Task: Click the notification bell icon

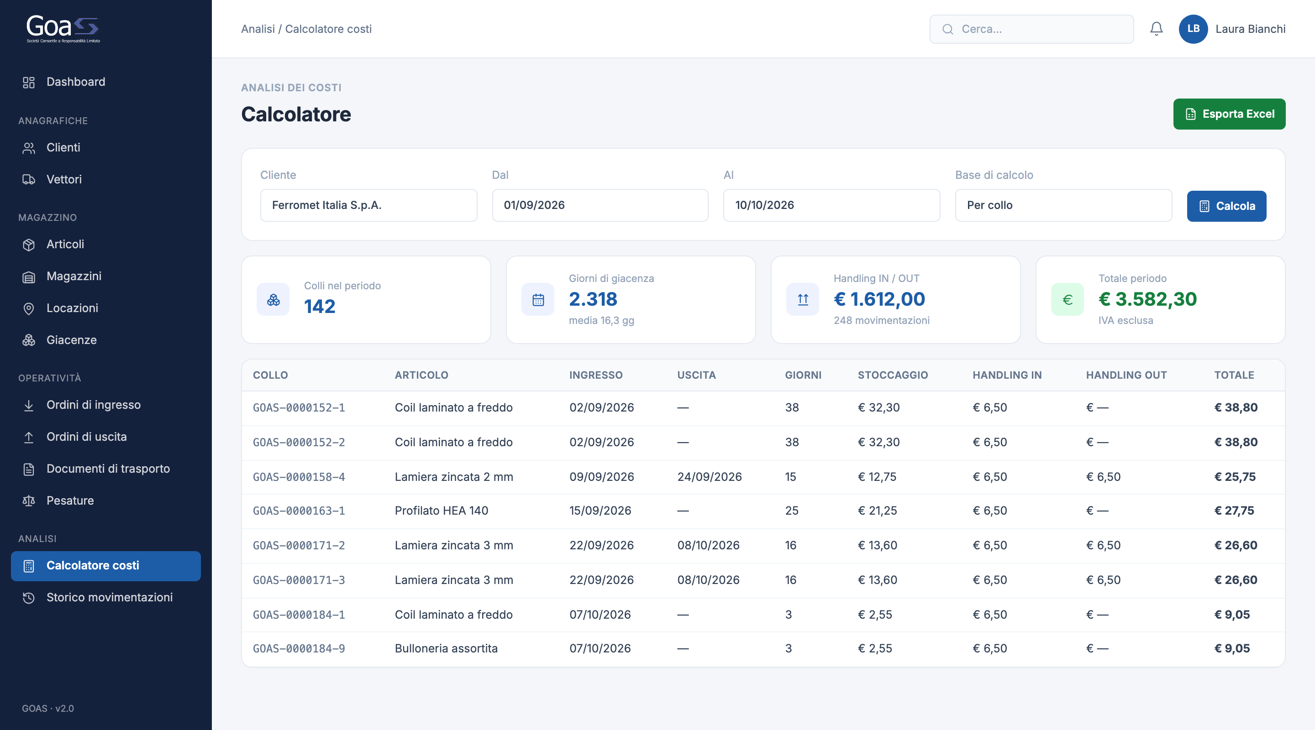Action: coord(1156,29)
